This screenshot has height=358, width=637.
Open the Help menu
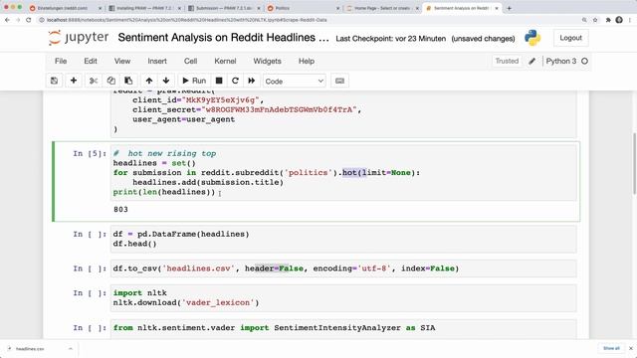point(307,61)
